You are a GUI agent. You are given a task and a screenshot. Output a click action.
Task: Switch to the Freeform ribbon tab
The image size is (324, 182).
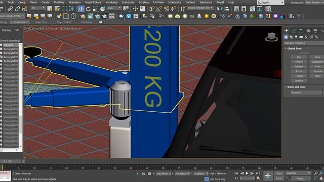click(20, 22)
